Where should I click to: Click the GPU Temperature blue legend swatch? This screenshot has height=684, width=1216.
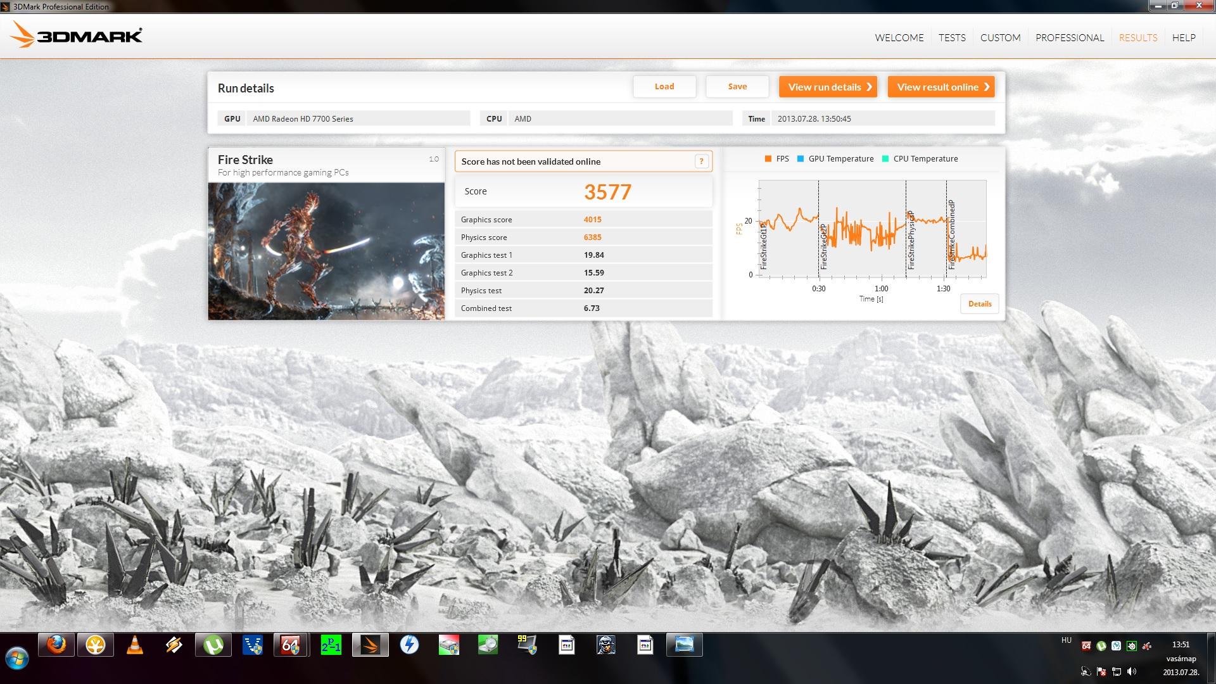[x=801, y=159]
